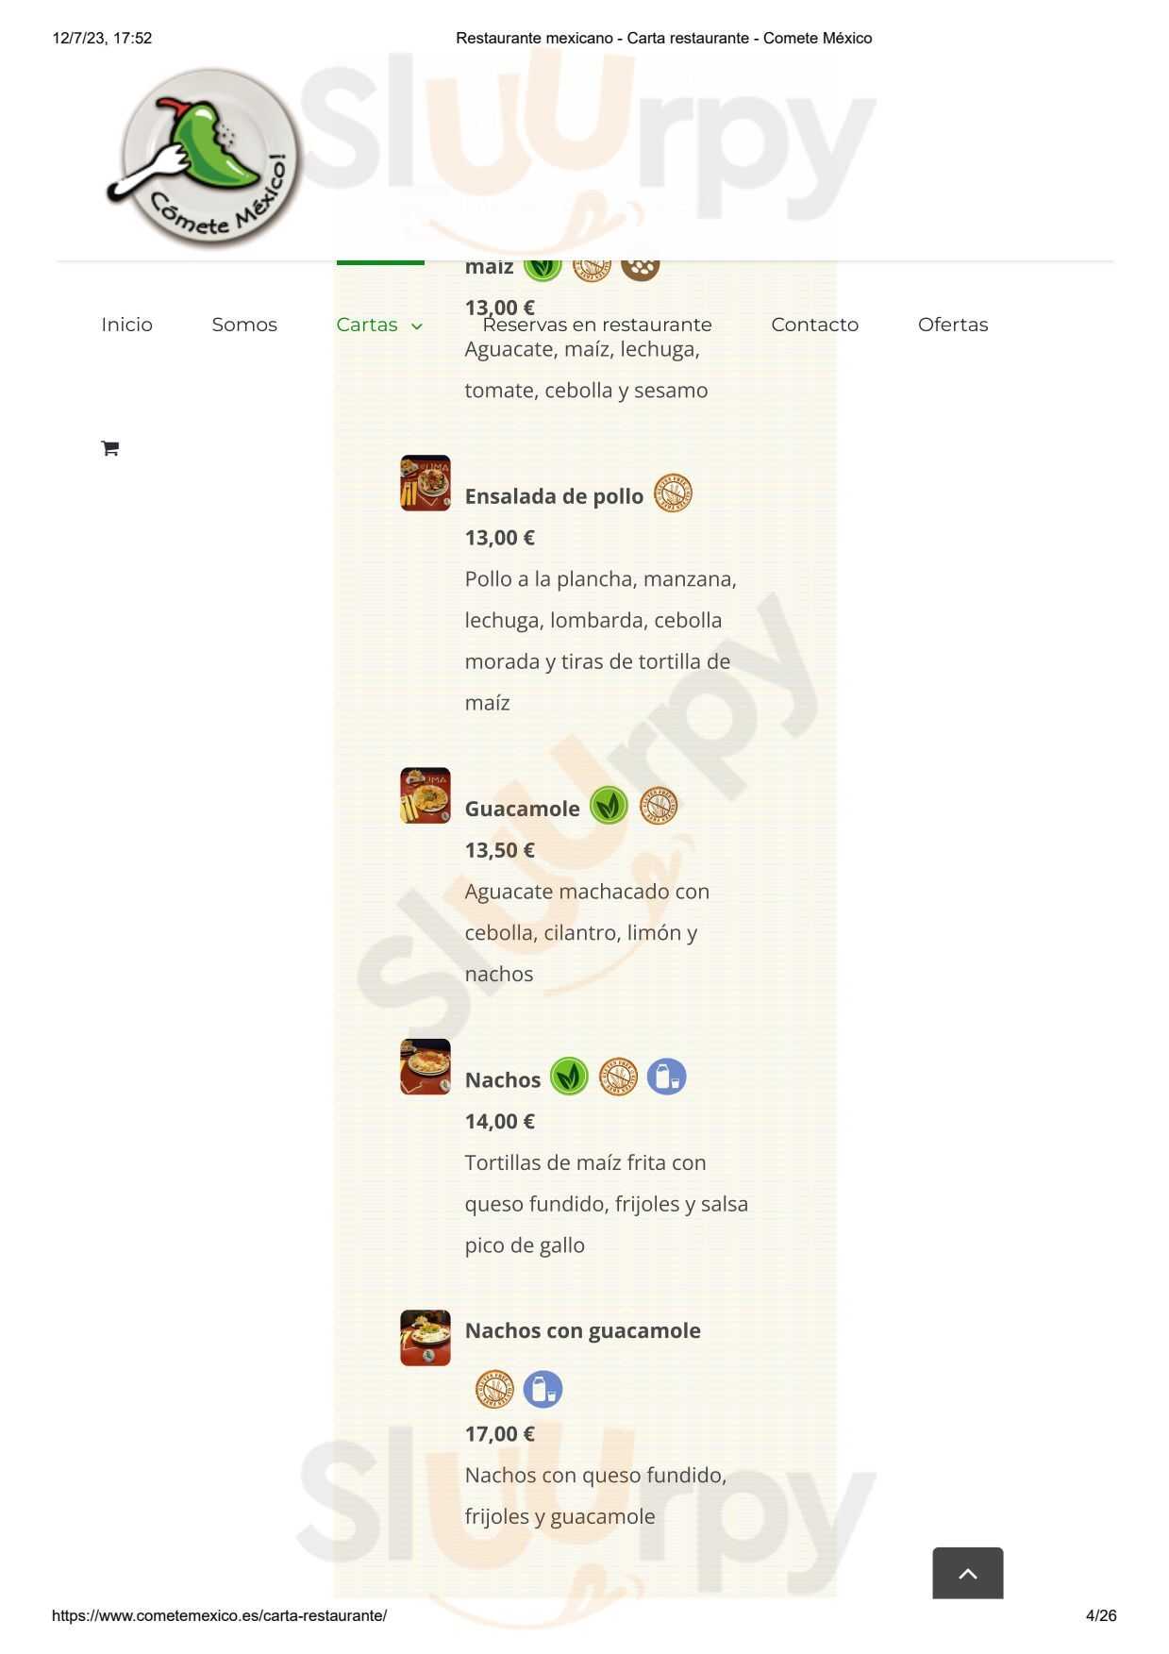Click the dairy milk icon beside Nachos

click(x=666, y=1077)
